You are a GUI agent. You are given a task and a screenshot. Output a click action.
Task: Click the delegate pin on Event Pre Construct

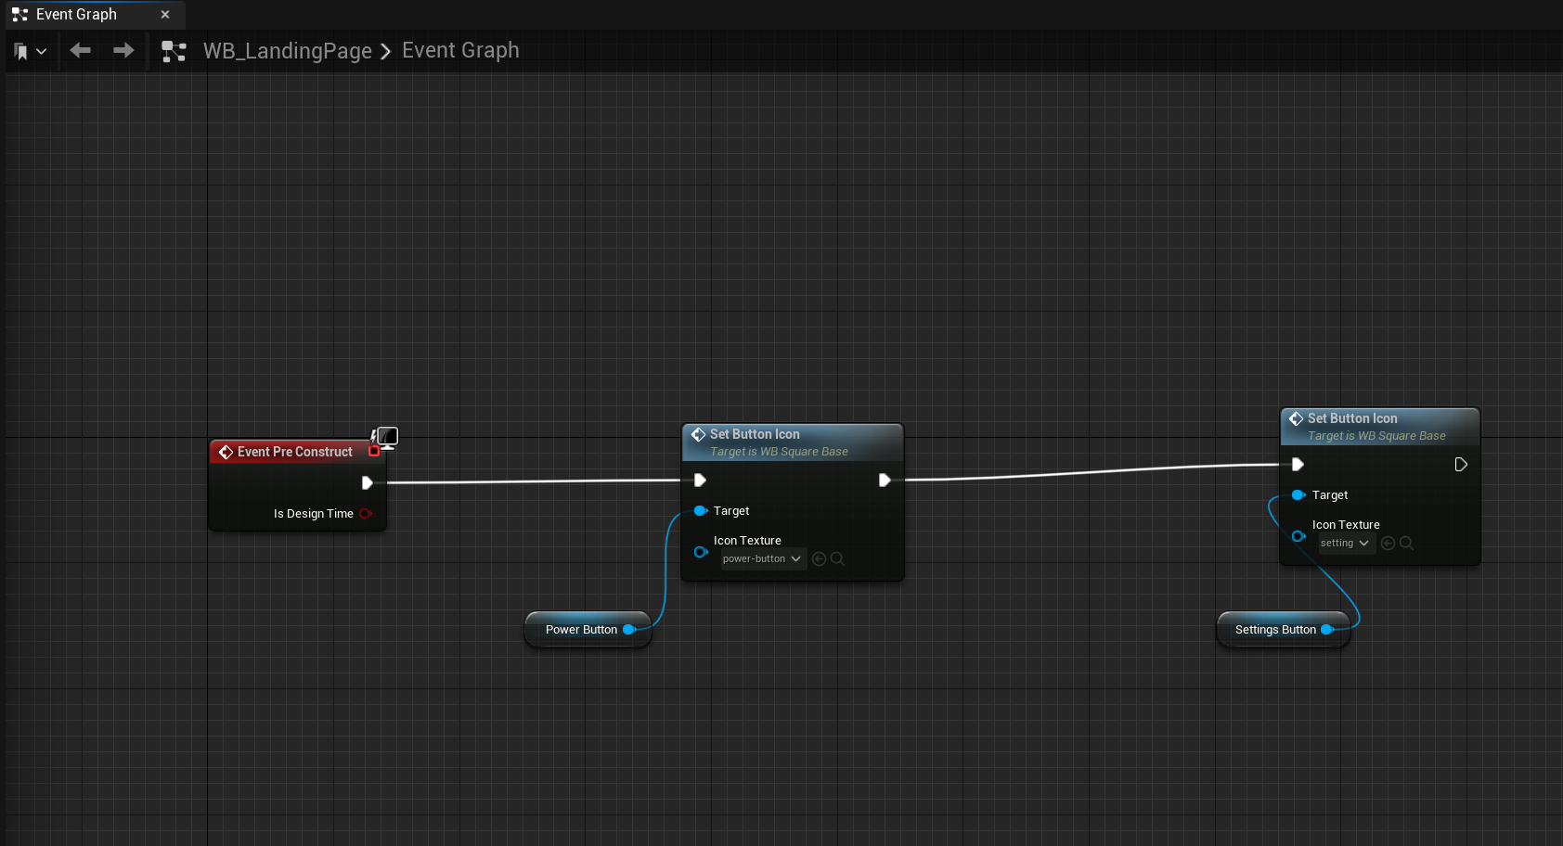point(374,451)
